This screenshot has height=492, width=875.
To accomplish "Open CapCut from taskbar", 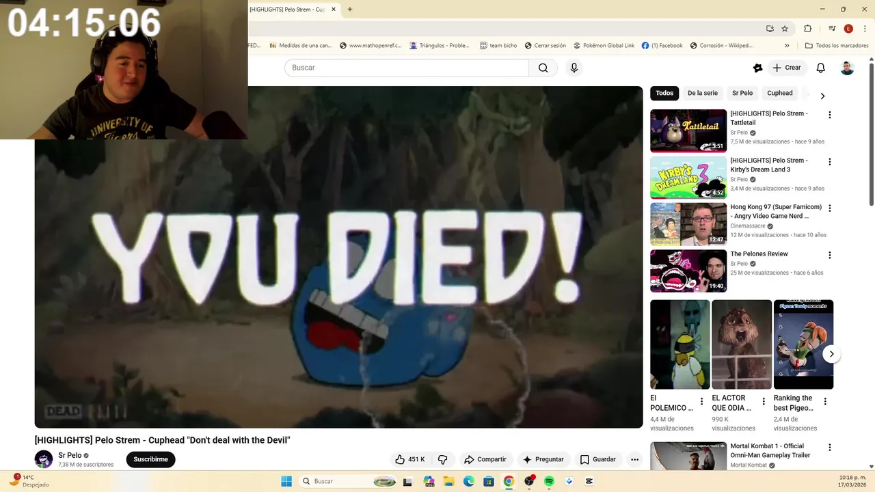I will 589,481.
